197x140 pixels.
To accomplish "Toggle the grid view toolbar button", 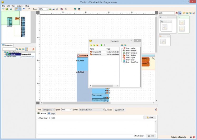I will [20, 9].
